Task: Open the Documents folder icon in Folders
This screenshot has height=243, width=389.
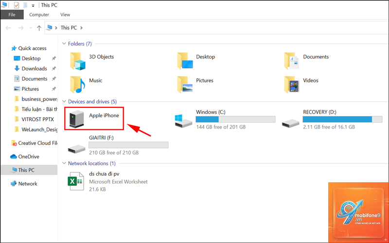Action: (x=291, y=61)
